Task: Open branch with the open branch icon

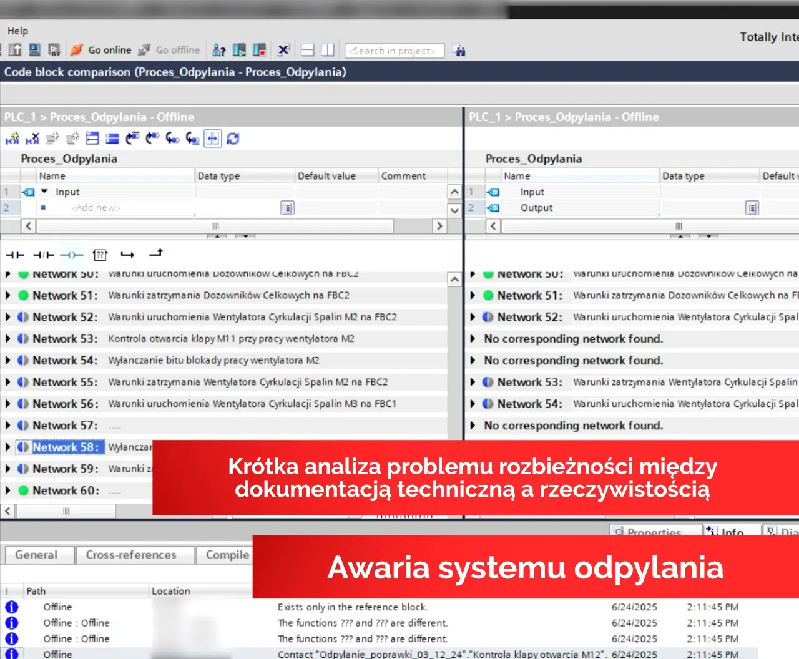Action: [x=127, y=254]
